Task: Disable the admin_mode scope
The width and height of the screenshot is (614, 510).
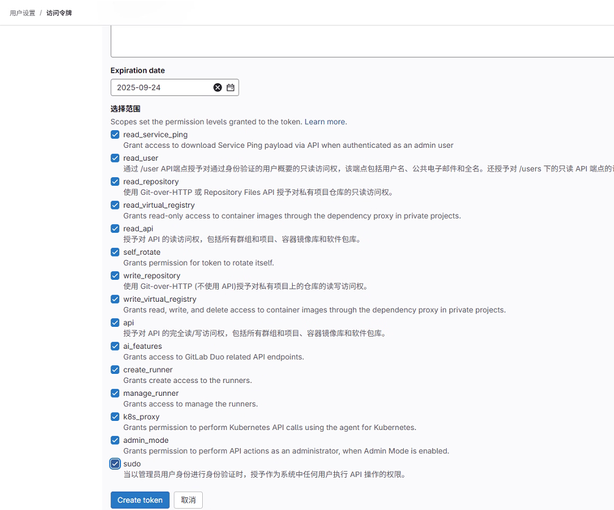Action: [x=115, y=440]
